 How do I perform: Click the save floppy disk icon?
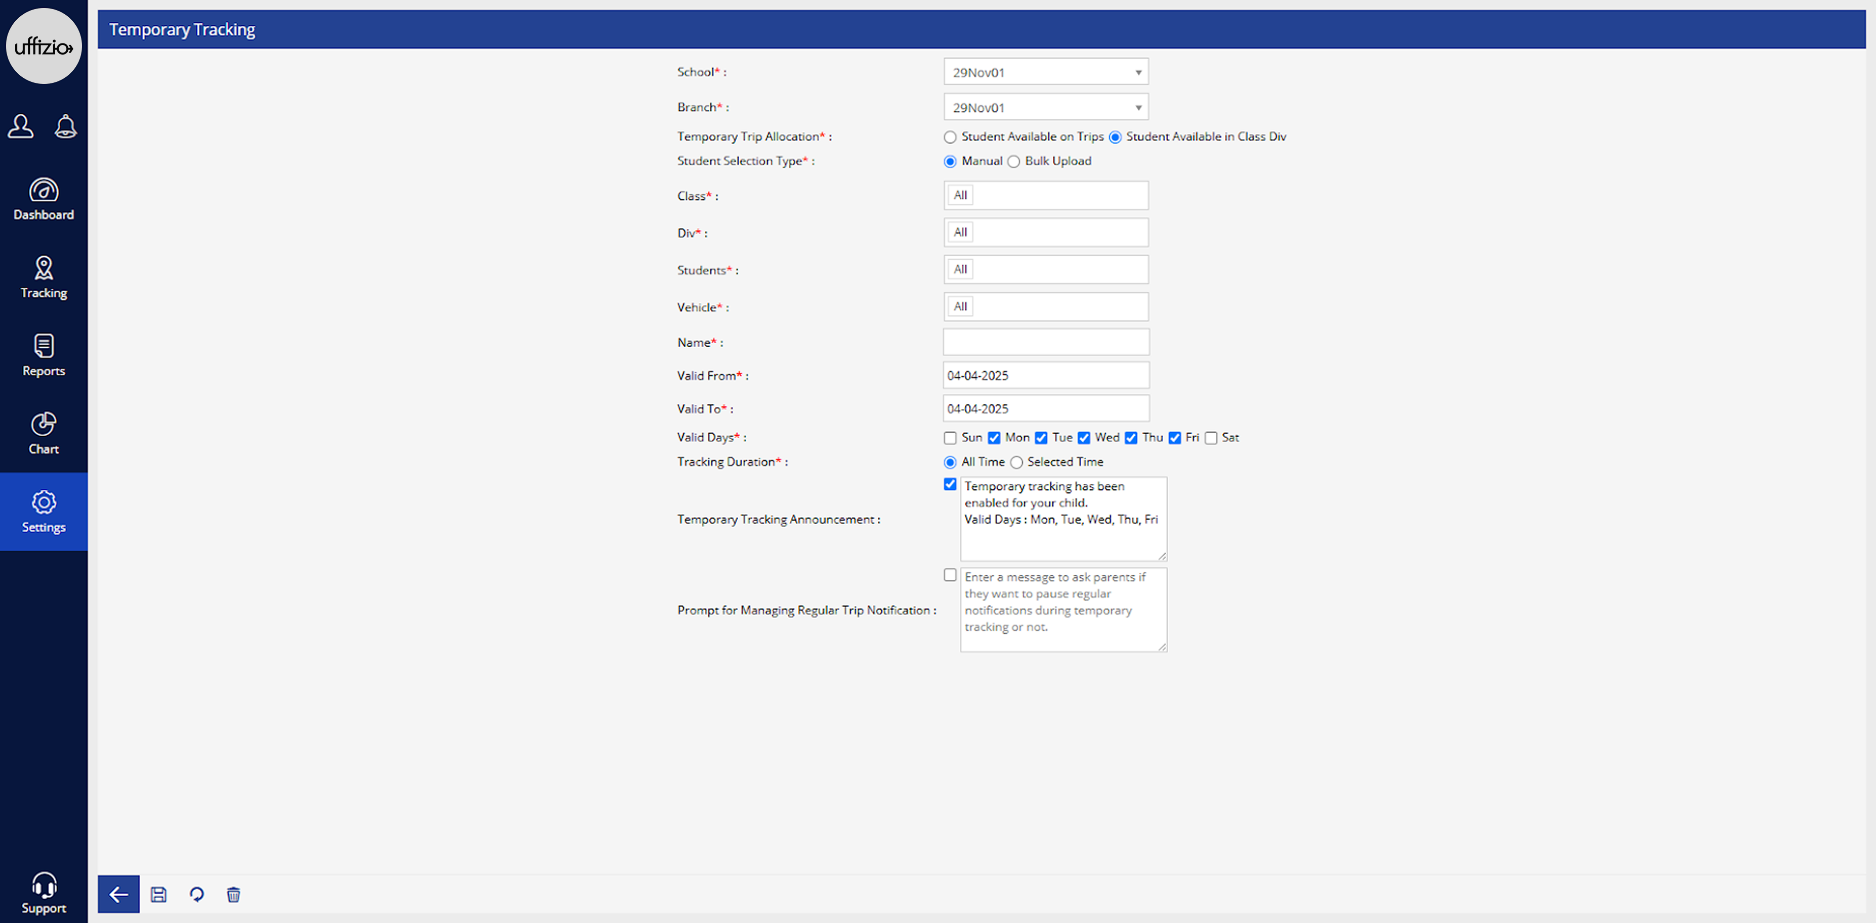(158, 894)
